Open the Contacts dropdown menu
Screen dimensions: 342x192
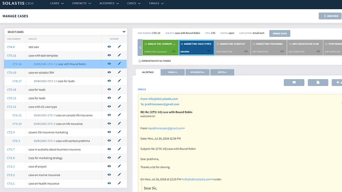[82, 3]
